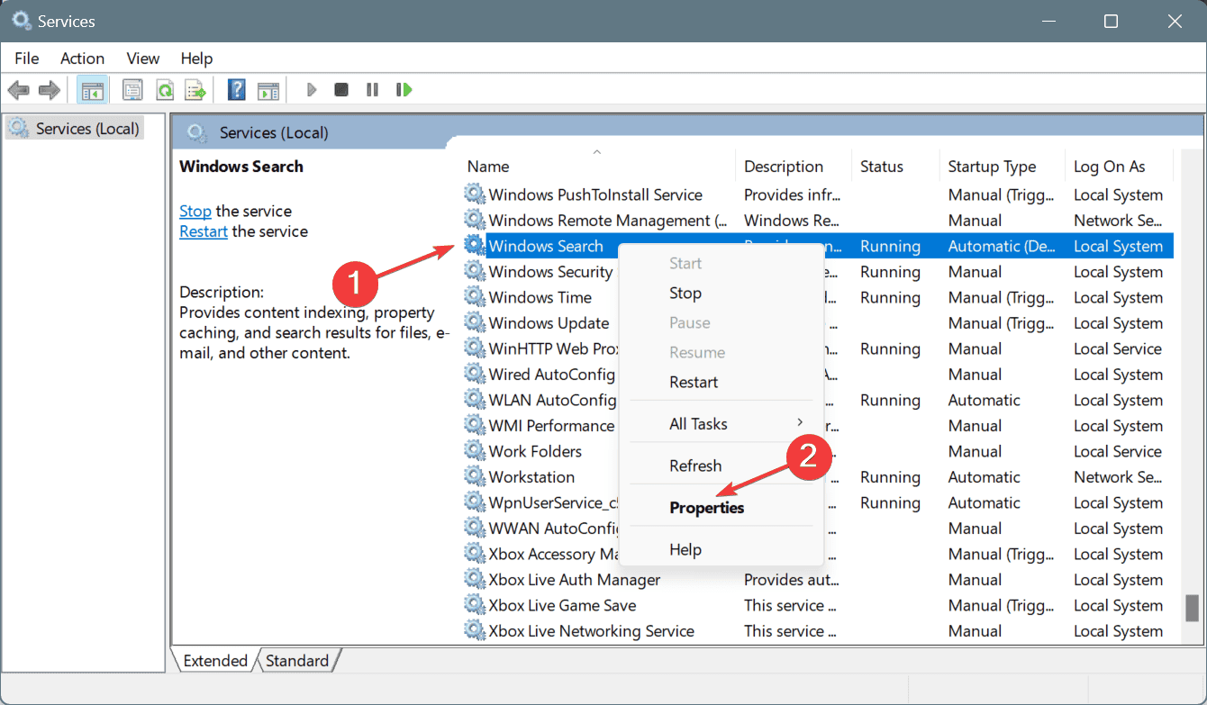Select the Windows PushToInstall Service row
1207x705 pixels.
point(817,194)
